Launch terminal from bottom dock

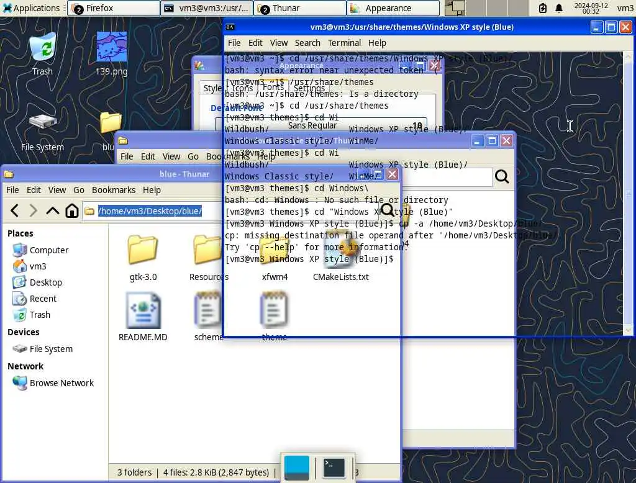[334, 468]
